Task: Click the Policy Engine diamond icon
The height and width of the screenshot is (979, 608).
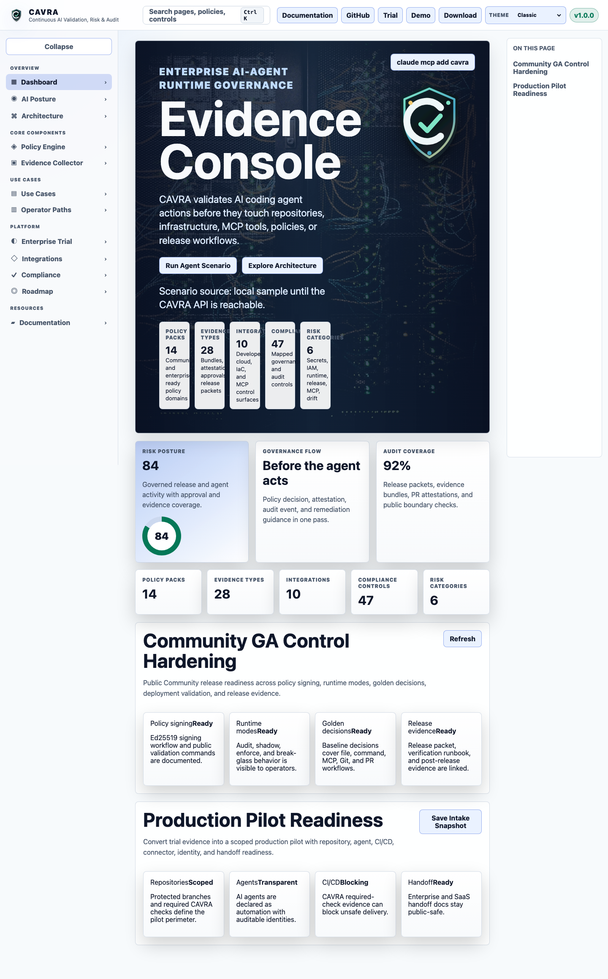Action: [x=14, y=147]
